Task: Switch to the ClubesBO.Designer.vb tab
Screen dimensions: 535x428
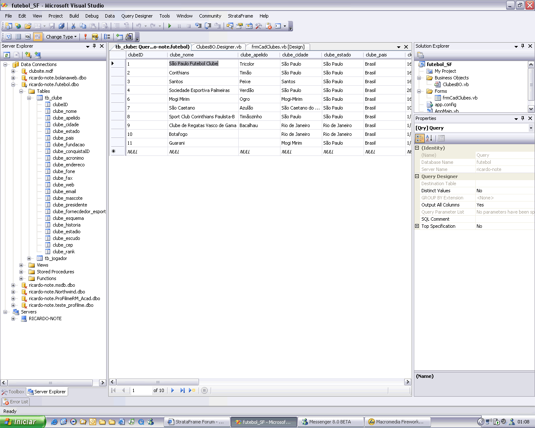Action: coord(218,47)
